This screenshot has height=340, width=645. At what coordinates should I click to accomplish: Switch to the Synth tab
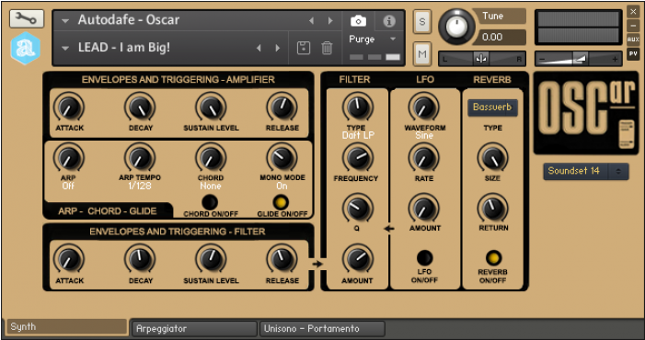pyautogui.click(x=66, y=327)
